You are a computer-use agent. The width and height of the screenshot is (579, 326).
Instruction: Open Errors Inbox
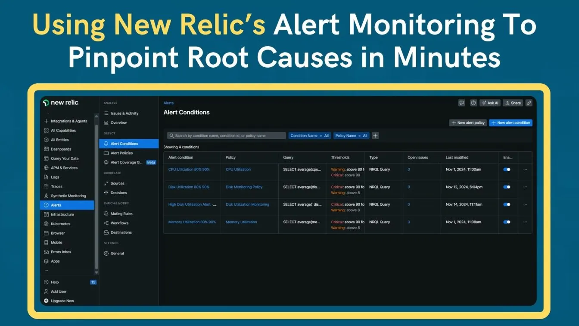coord(58,252)
